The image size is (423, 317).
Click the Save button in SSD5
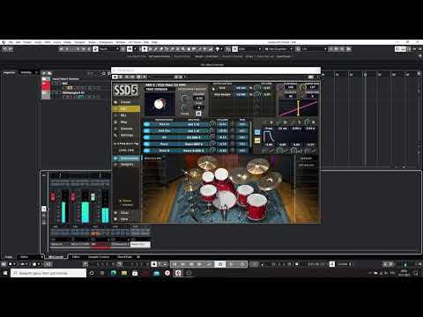pos(124,219)
